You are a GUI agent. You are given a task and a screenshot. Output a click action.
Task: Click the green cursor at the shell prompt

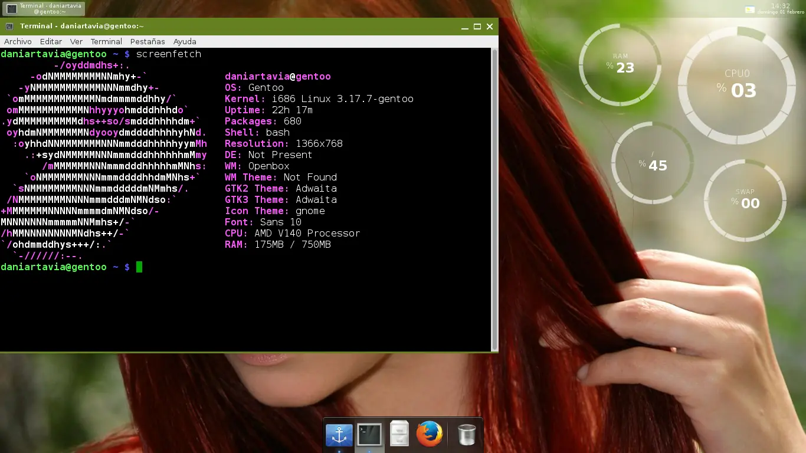click(x=139, y=267)
